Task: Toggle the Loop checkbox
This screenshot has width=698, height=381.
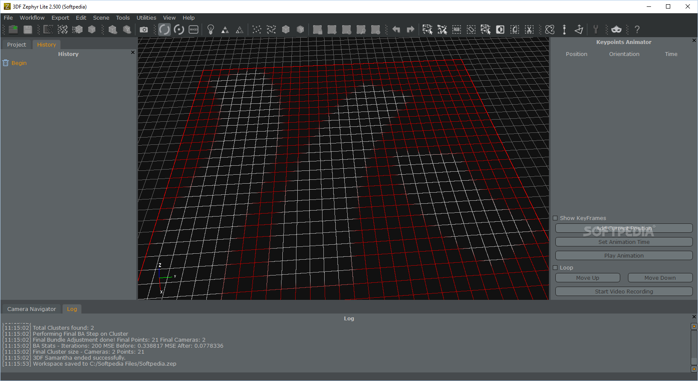Action: point(555,268)
